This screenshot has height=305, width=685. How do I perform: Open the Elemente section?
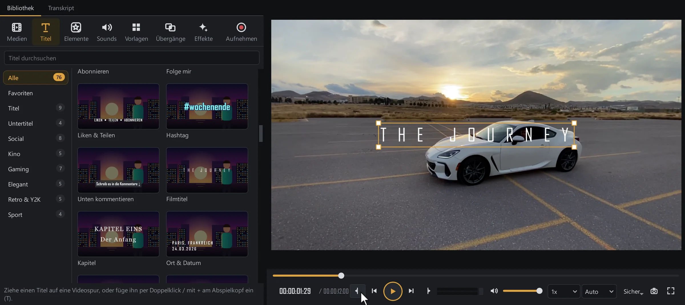coord(76,32)
